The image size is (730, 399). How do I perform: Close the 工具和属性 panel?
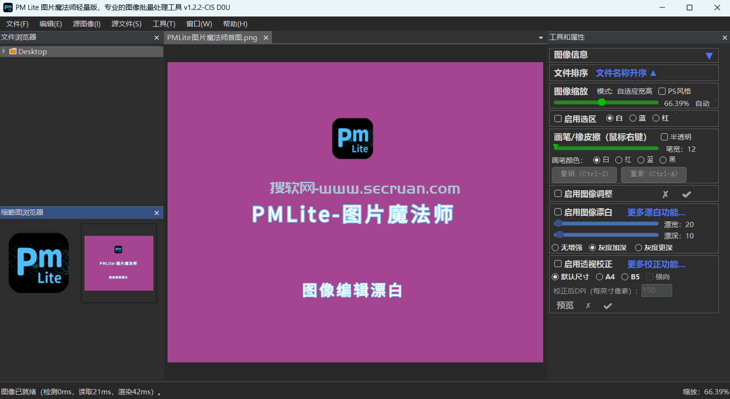[724, 38]
